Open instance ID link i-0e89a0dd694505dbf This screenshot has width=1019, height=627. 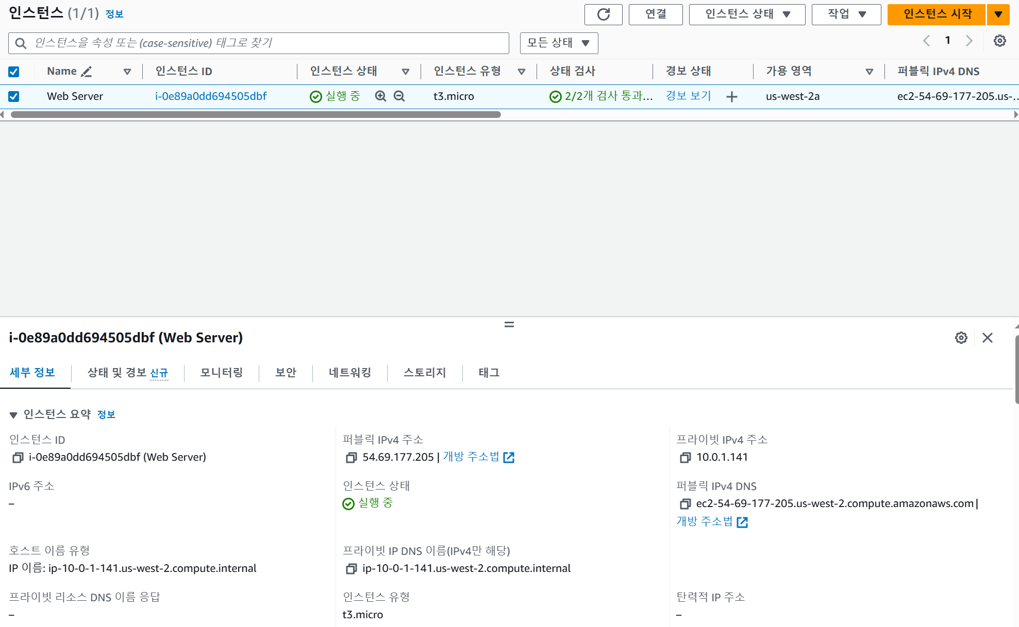pyautogui.click(x=211, y=96)
